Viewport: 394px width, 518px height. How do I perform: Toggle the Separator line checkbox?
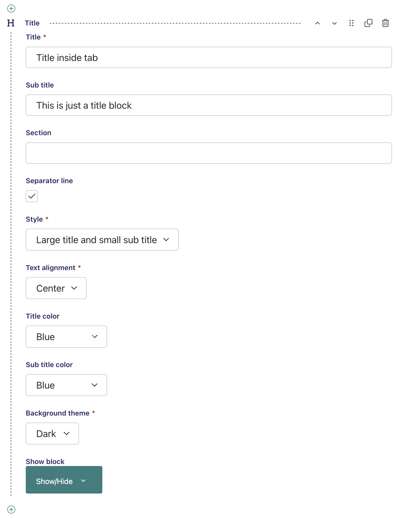[32, 196]
